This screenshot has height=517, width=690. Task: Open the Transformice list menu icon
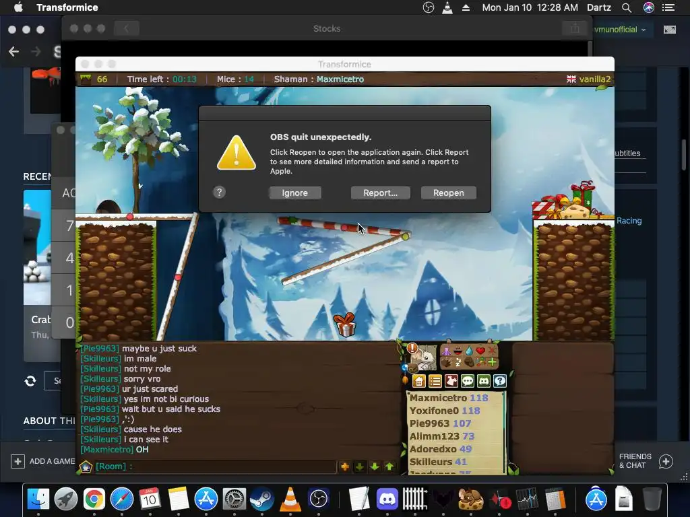pos(435,381)
